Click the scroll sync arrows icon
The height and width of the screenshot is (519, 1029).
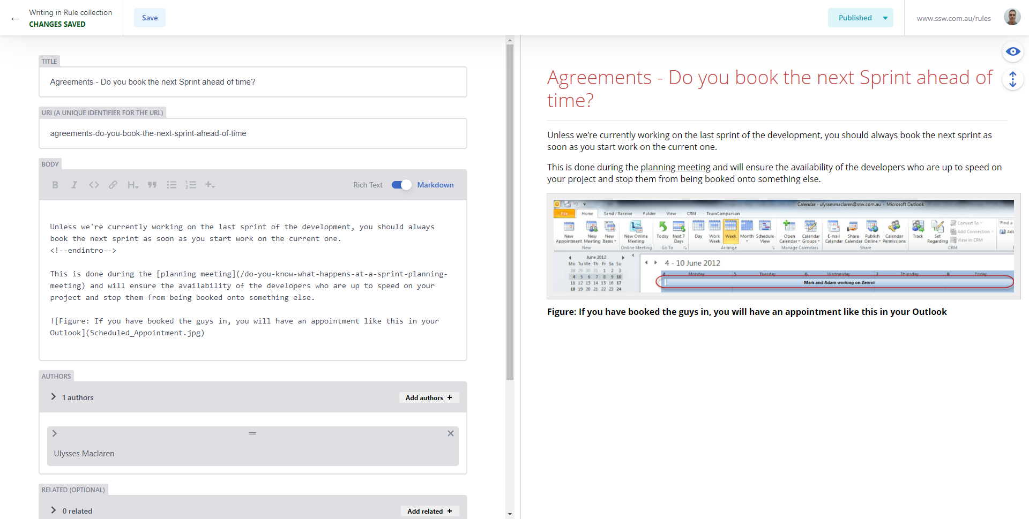[1013, 79]
